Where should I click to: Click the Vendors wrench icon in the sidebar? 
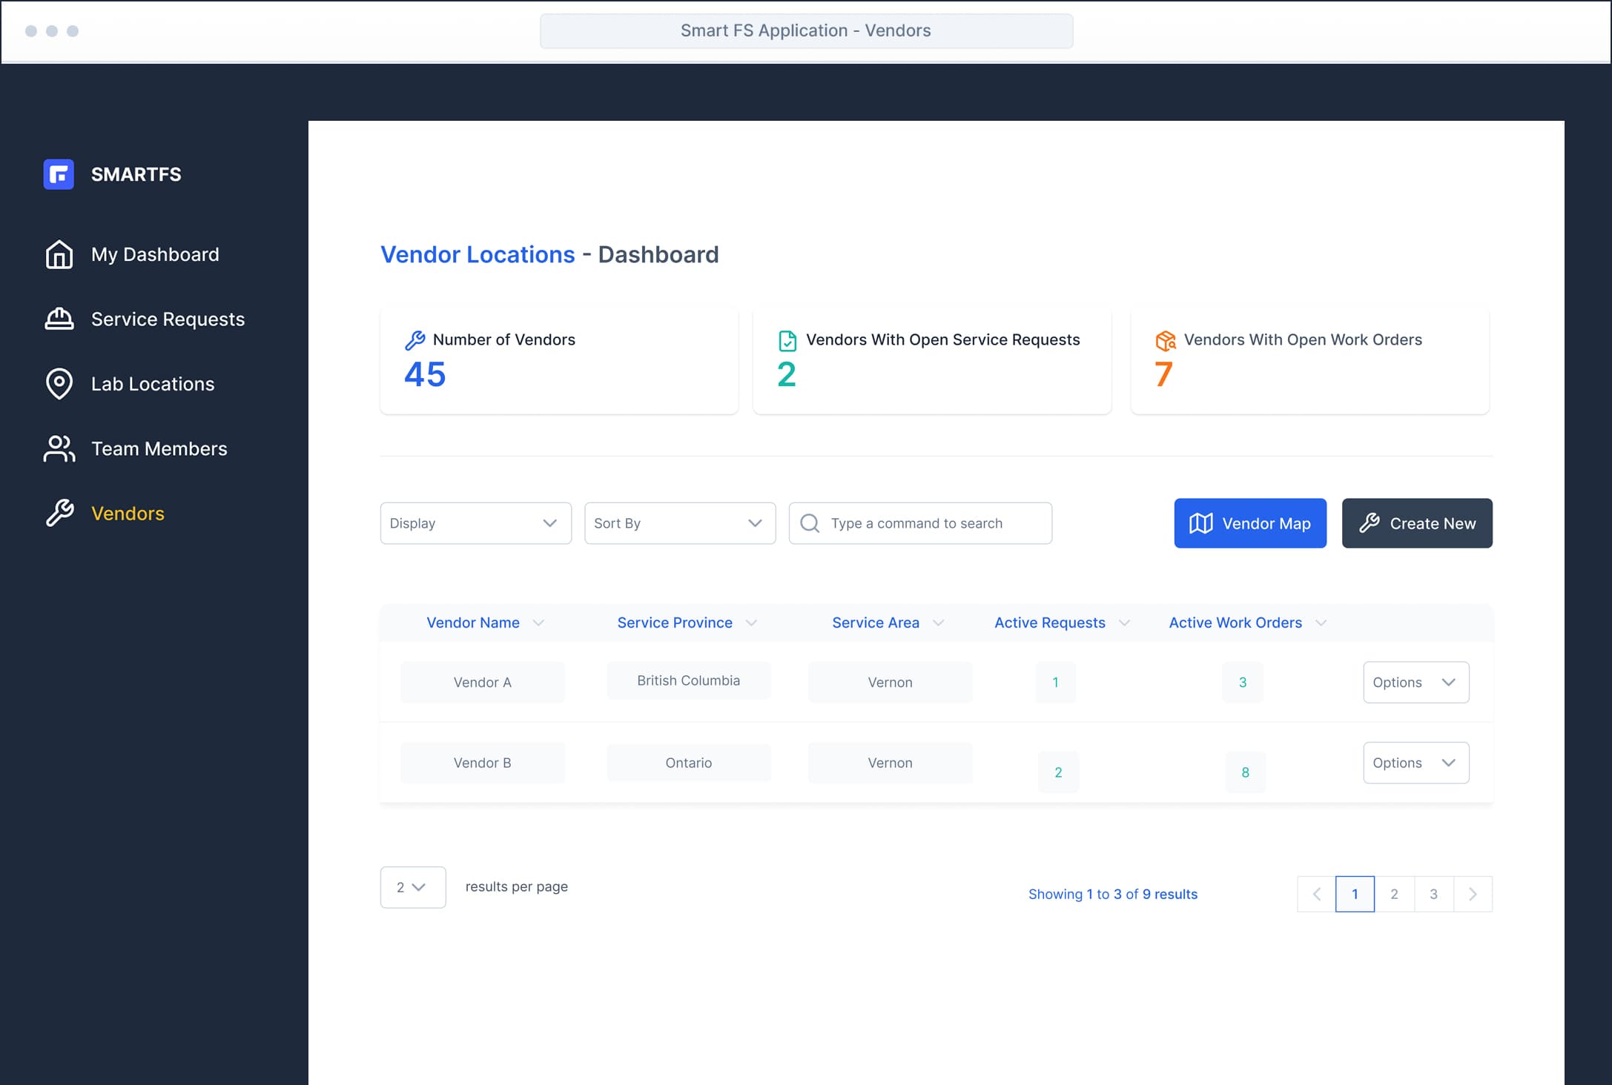coord(59,513)
